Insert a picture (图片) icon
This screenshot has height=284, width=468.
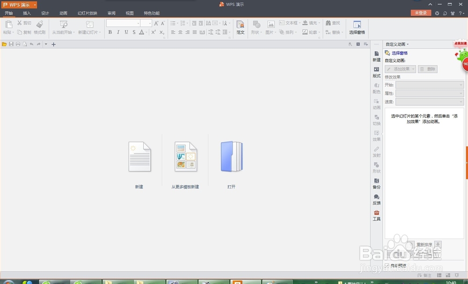coord(271,24)
